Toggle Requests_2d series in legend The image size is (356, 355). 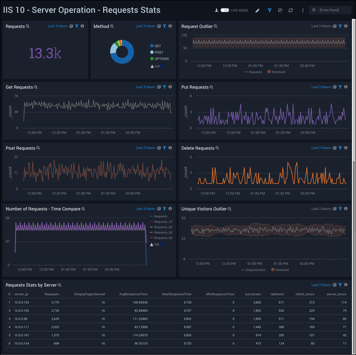[161, 227]
